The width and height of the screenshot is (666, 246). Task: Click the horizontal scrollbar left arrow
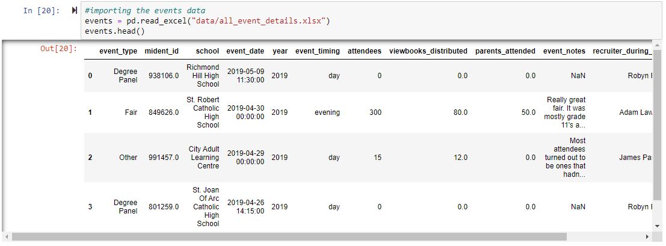pyautogui.click(x=7, y=236)
